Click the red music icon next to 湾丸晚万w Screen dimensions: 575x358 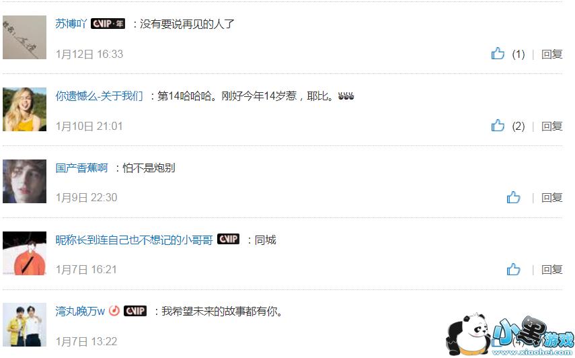pos(114,311)
